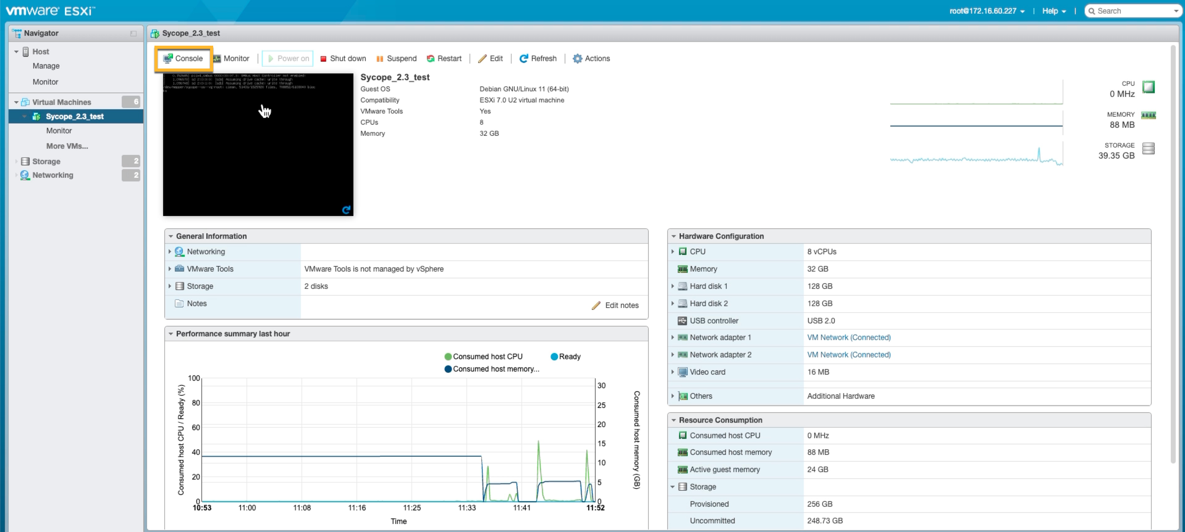Click the VM title icon beside Sycope_2.3_test
The width and height of the screenshot is (1185, 532).
pyautogui.click(x=155, y=34)
